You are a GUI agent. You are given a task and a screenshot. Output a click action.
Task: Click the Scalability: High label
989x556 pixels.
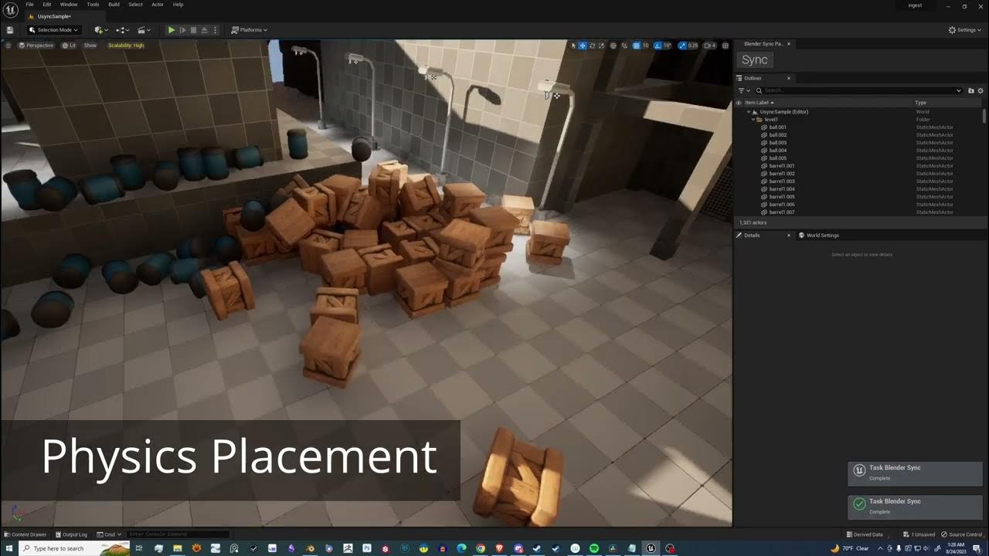126,46
